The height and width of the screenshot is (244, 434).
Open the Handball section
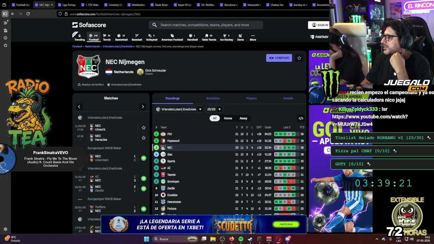point(192,37)
